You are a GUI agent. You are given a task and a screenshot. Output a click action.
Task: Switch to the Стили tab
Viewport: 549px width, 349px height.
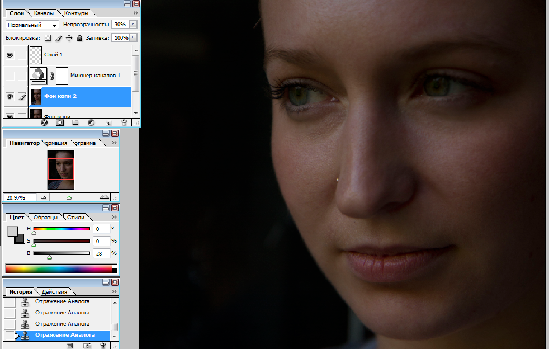tap(75, 217)
